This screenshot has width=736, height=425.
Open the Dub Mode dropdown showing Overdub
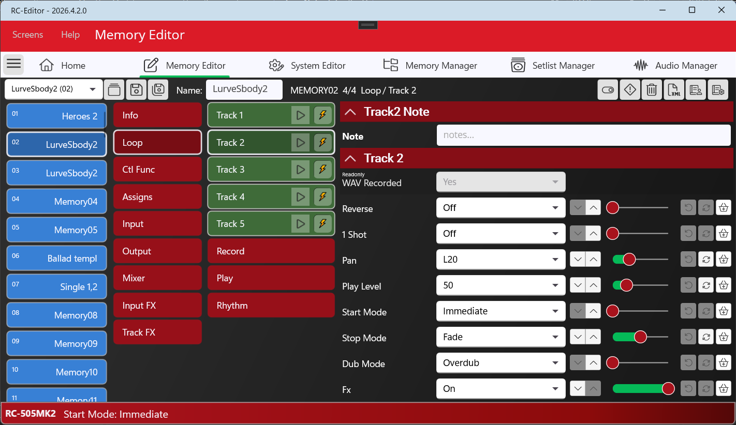[x=501, y=363]
